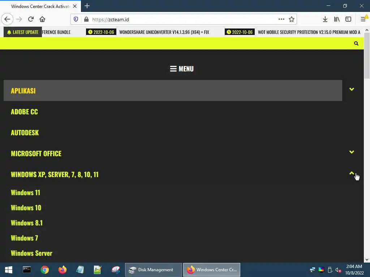Image resolution: width=370 pixels, height=277 pixels.
Task: Click the forward navigation arrow
Action: pyautogui.click(x=19, y=19)
